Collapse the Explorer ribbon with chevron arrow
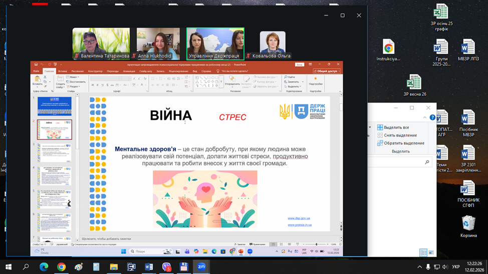The width and height of the screenshot is (488, 274). tap(425, 117)
